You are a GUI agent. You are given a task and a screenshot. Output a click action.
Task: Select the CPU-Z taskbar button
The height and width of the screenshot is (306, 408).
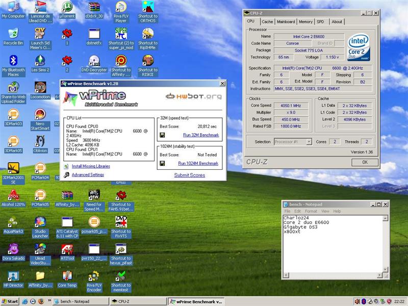click(138, 301)
